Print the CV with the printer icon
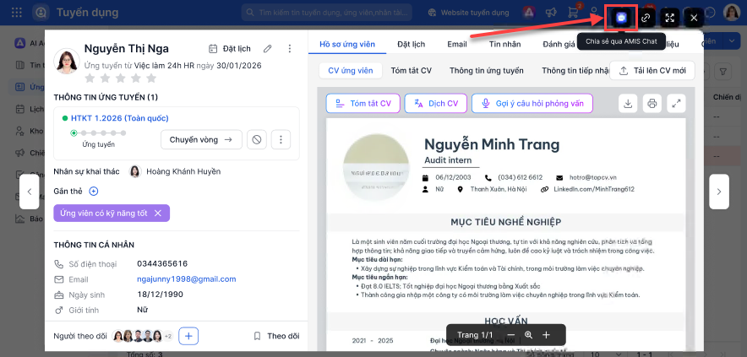 tap(652, 103)
